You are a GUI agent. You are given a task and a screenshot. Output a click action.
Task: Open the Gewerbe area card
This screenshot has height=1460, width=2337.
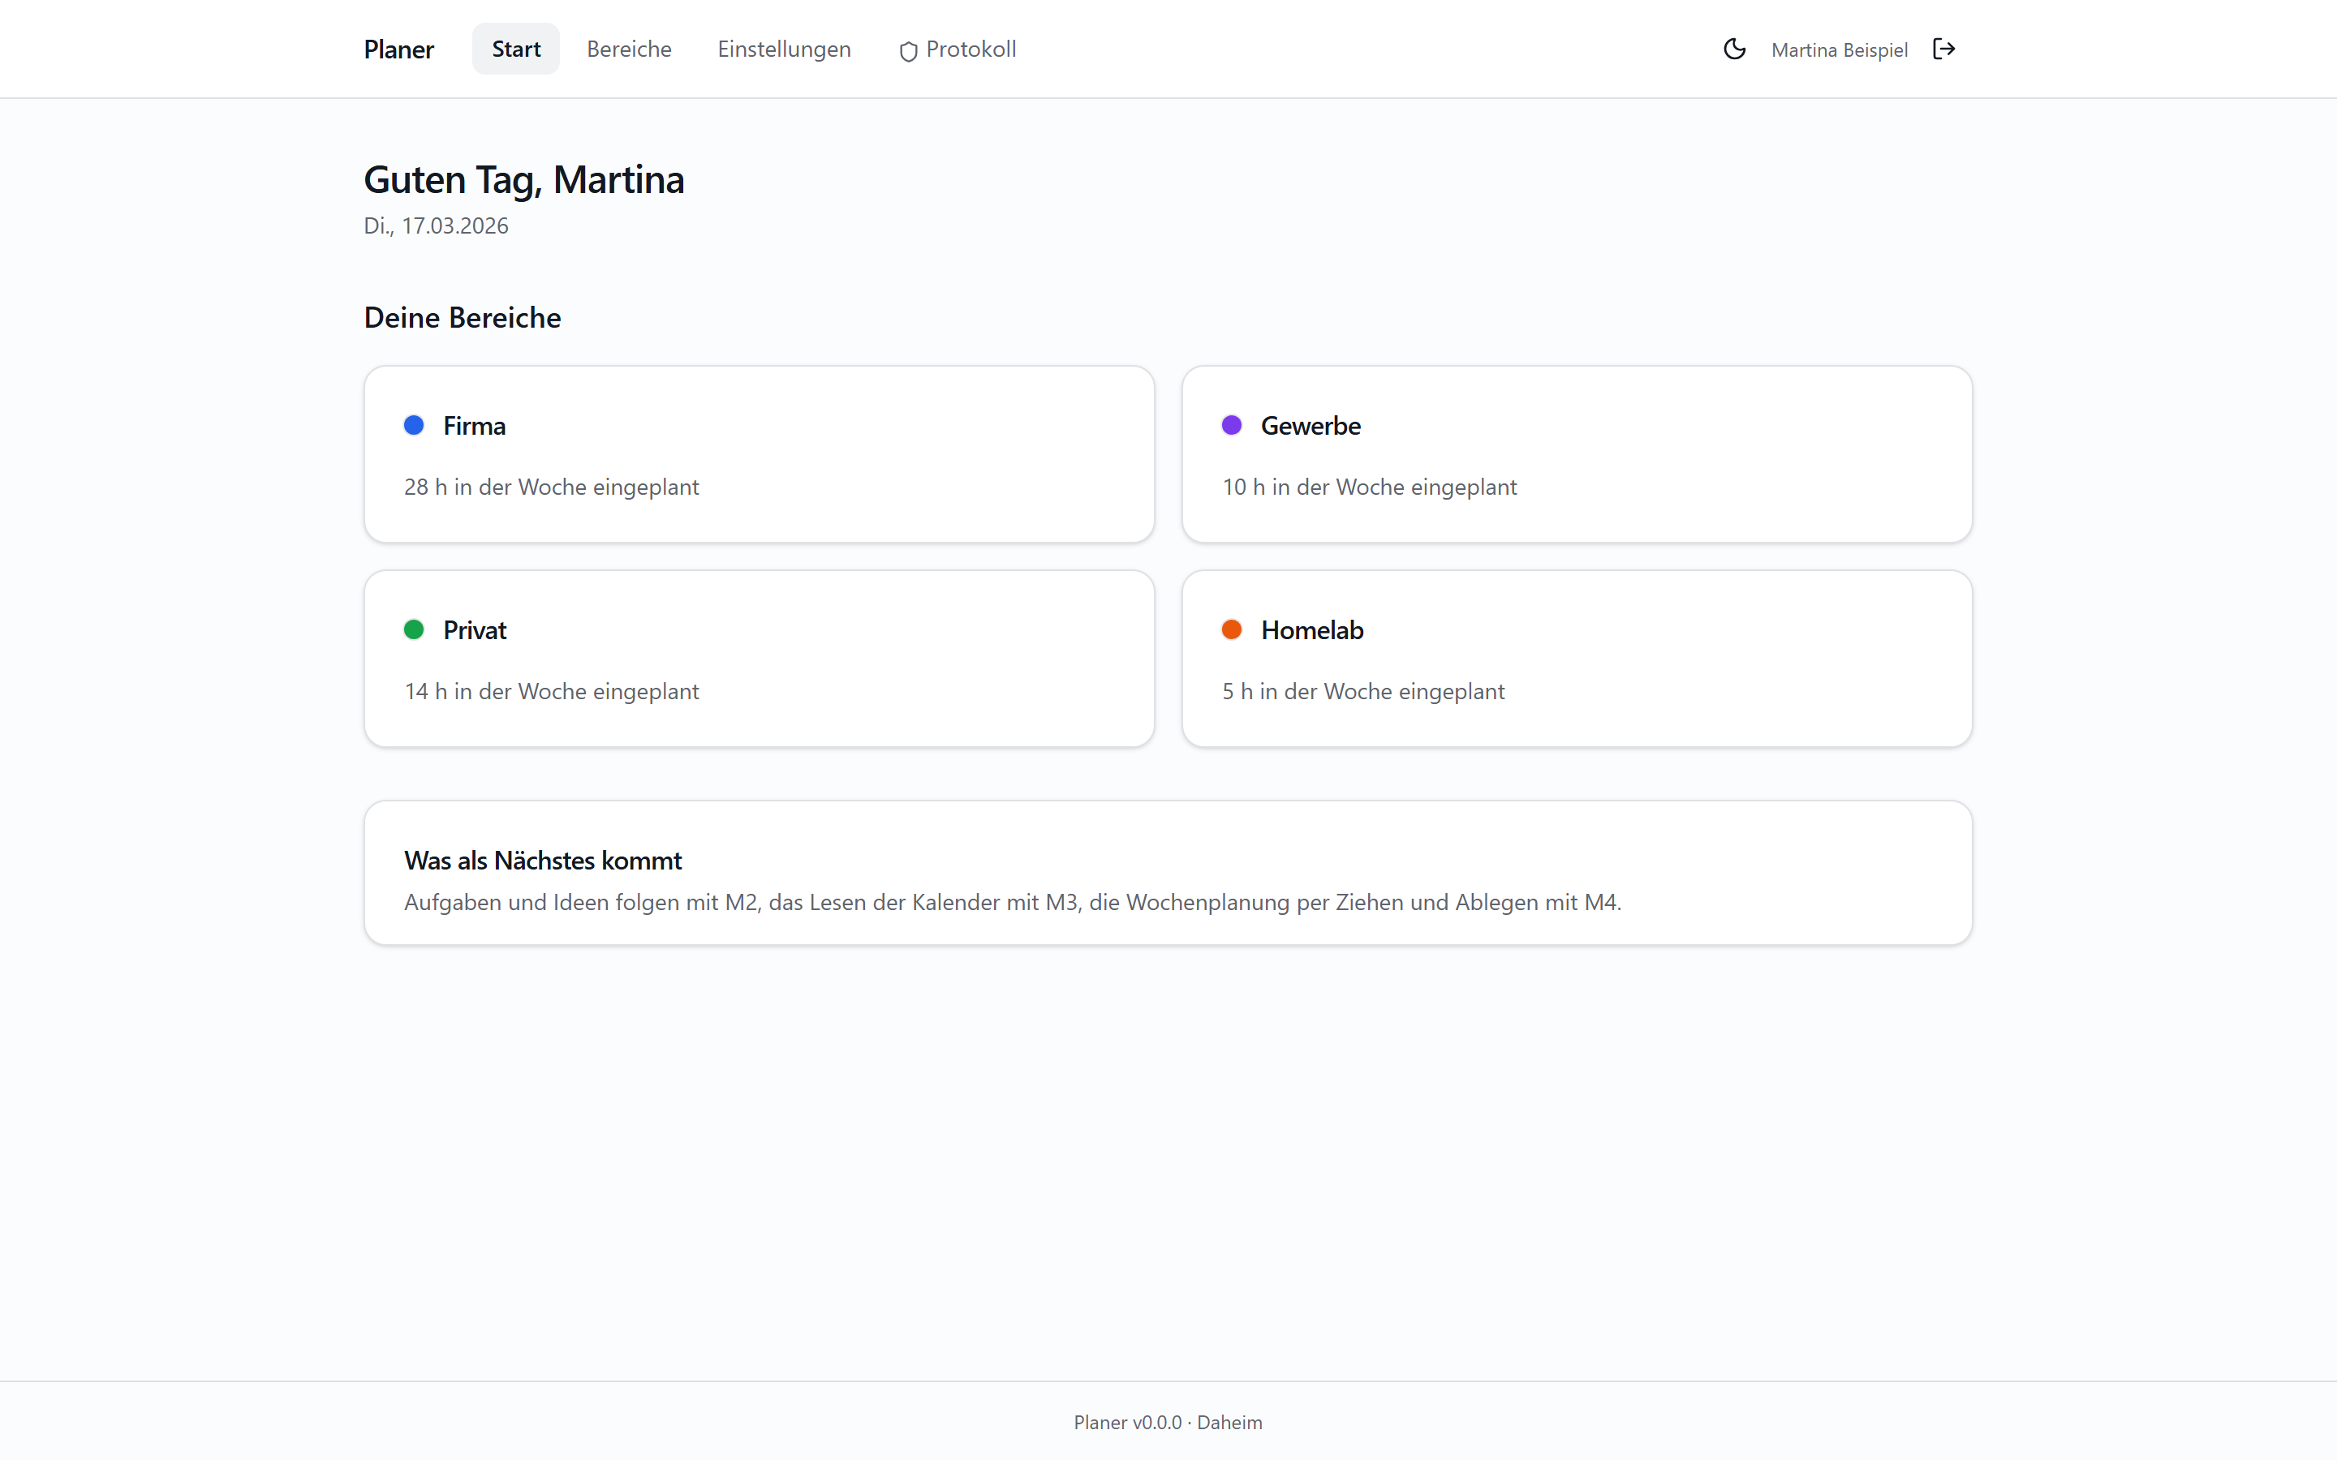1577,454
